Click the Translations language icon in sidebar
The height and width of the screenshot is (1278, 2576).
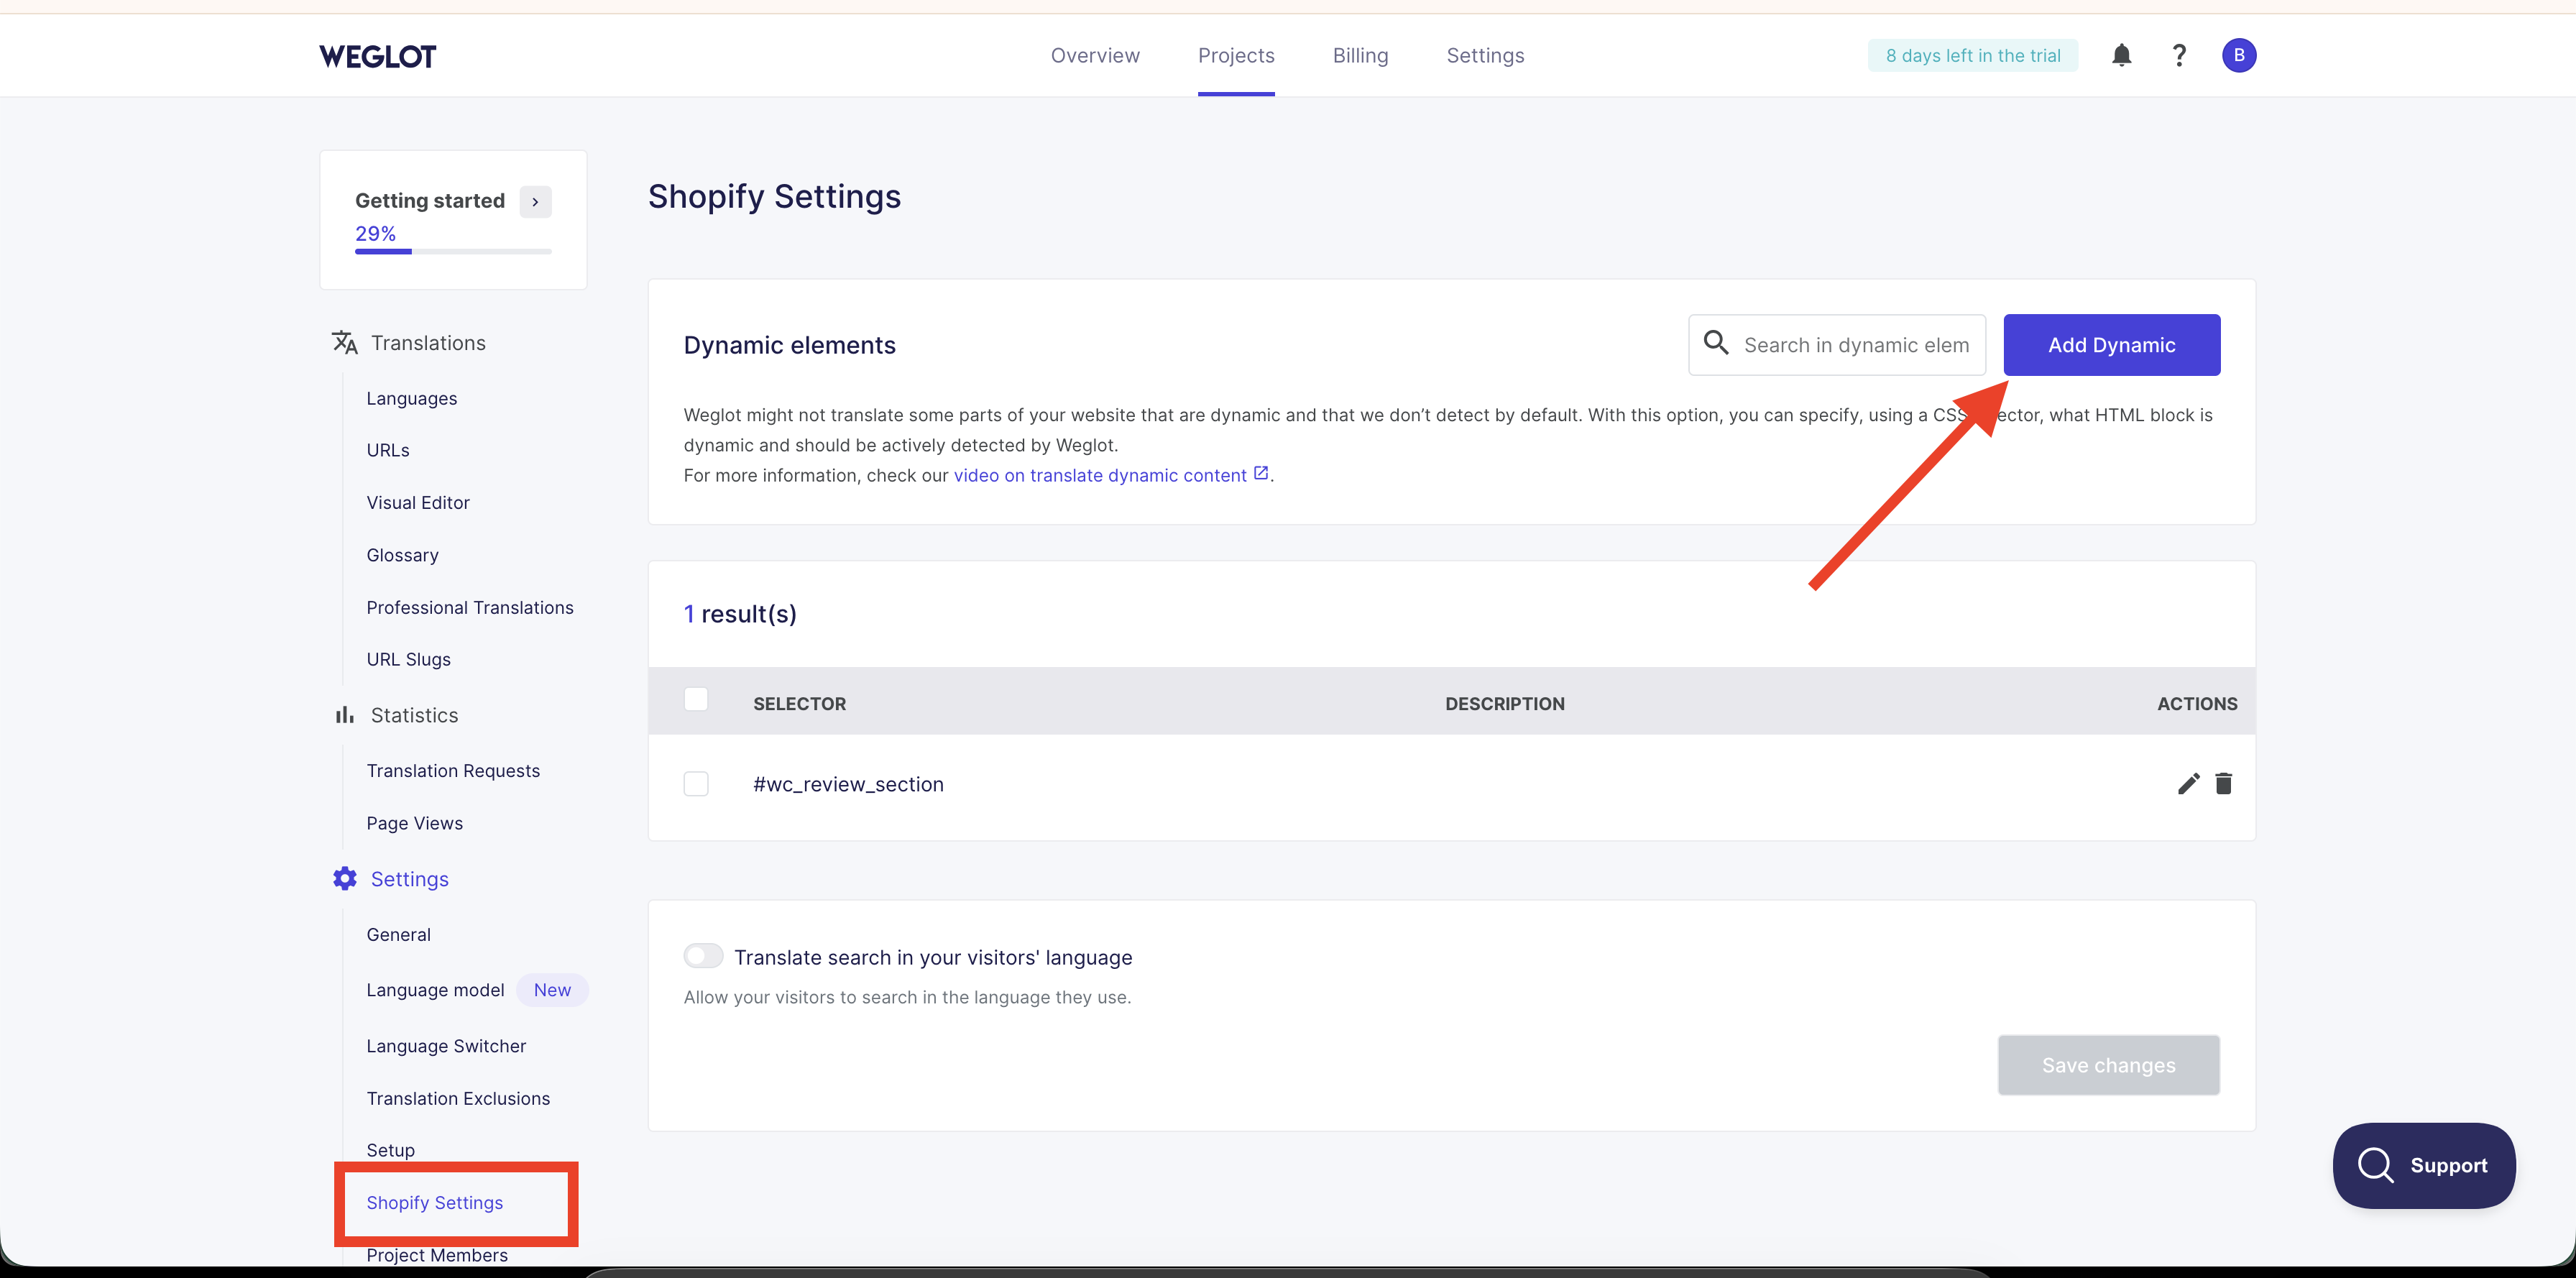[345, 343]
